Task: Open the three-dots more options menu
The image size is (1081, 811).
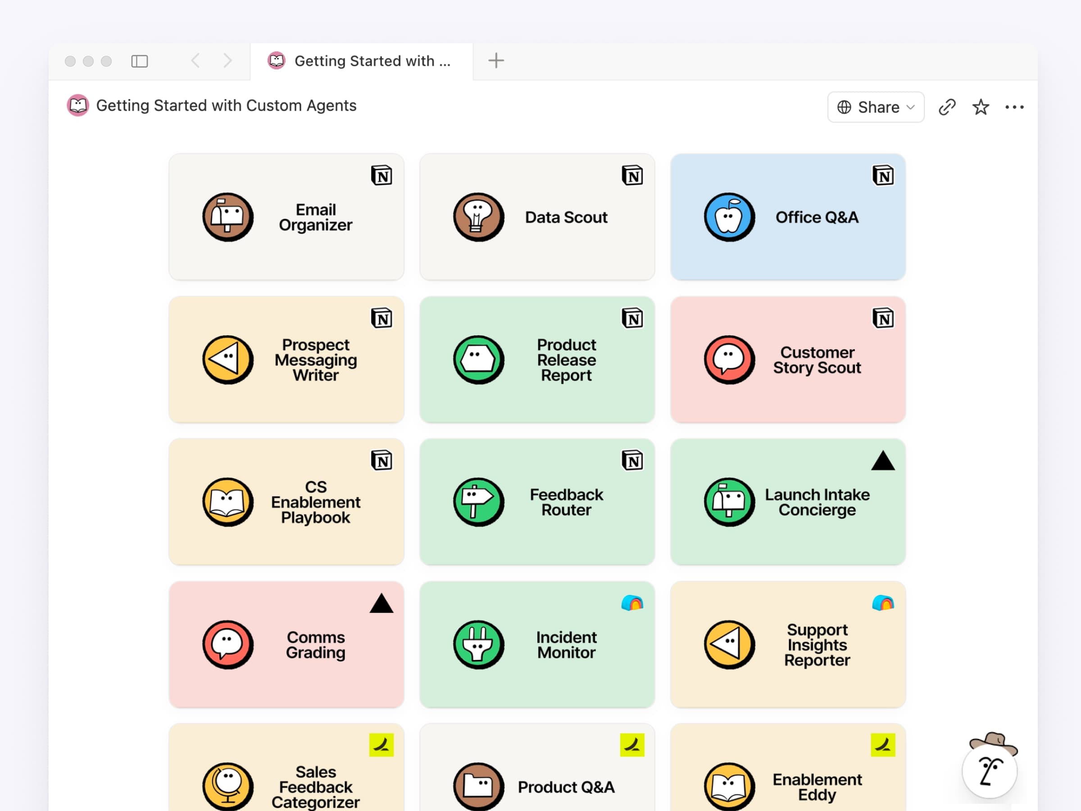Action: click(1014, 107)
